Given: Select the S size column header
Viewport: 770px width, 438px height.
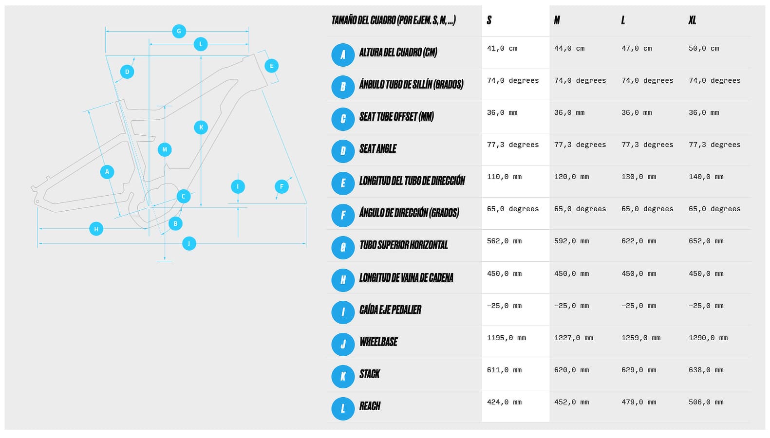Looking at the screenshot, I should [489, 20].
